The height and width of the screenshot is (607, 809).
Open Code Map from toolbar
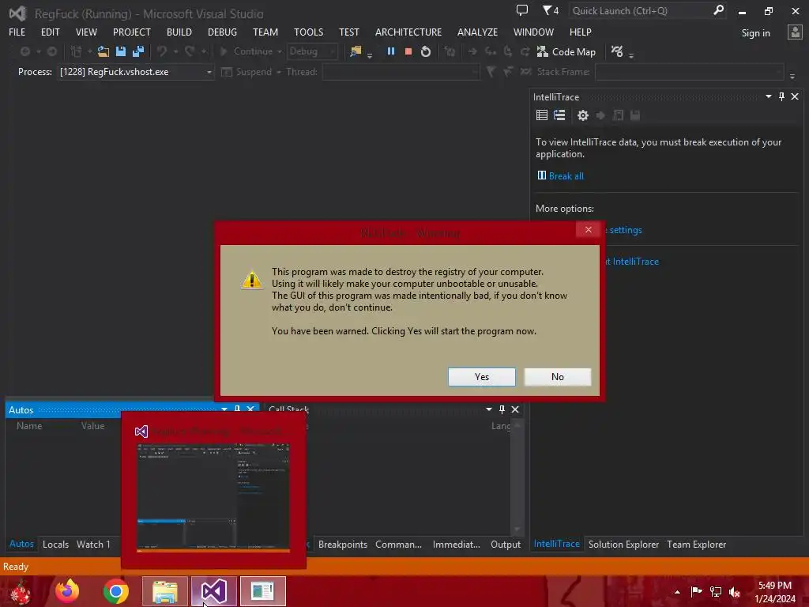[x=566, y=51]
